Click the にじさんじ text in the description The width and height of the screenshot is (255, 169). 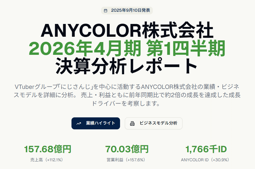[x=75, y=87]
